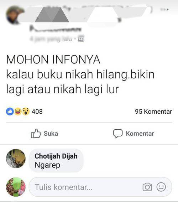Select the Ngarep comment bubble

[x=56, y=161]
